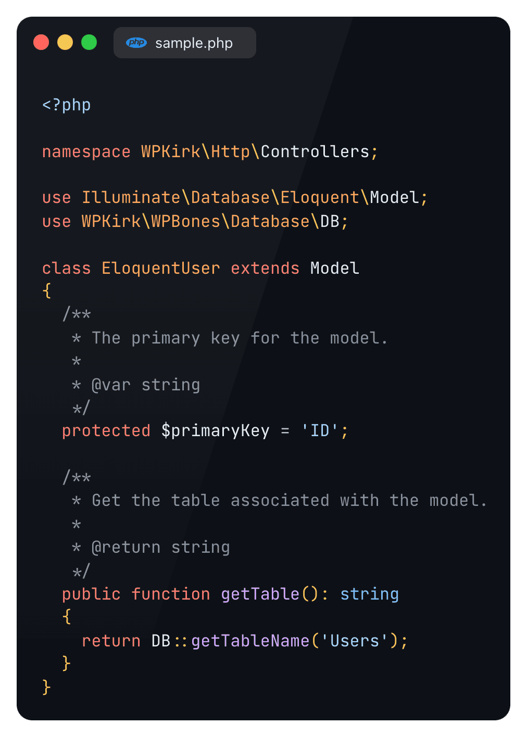Click the yellow minimize window button
The height and width of the screenshot is (737, 527).
coord(65,42)
